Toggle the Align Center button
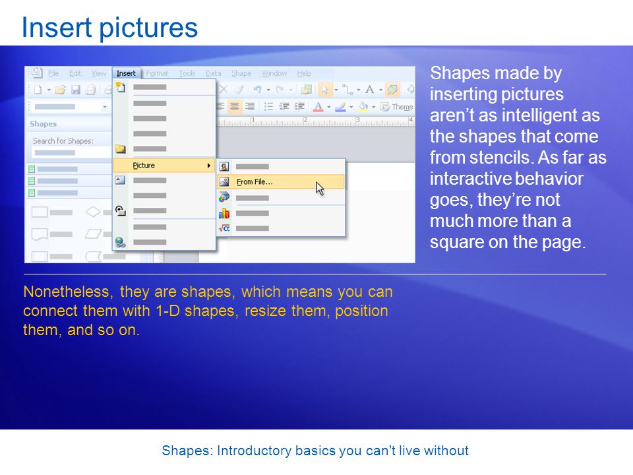633x475 pixels. pyautogui.click(x=235, y=107)
